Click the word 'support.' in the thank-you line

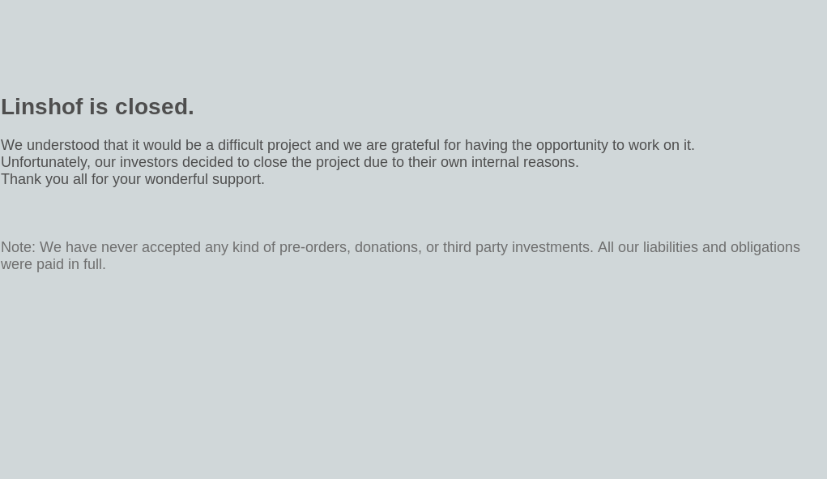238,179
